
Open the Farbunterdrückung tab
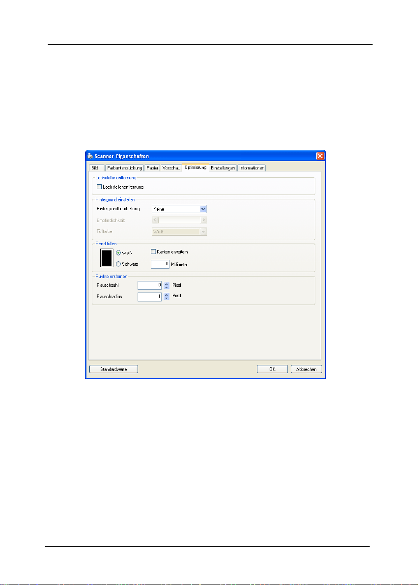(125, 168)
